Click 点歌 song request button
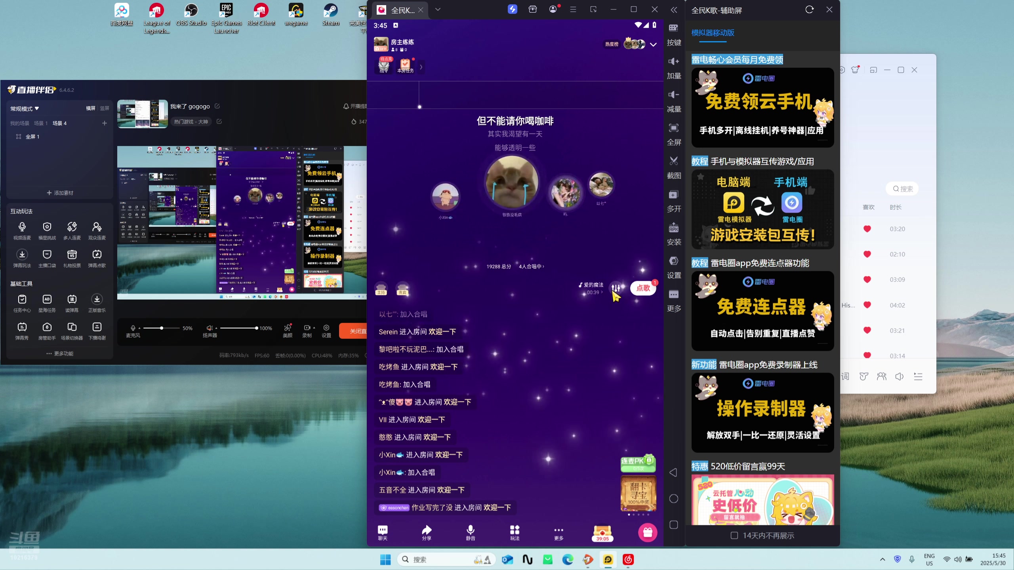 643,288
